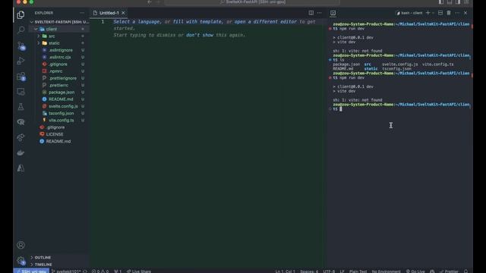The width and height of the screenshot is (486, 273).
Task: Toggle secondary sidebar layout icon
Action: [458, 2]
